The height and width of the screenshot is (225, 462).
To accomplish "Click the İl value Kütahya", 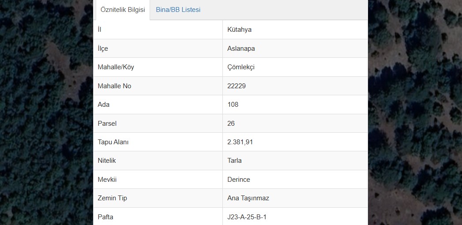I will point(239,30).
